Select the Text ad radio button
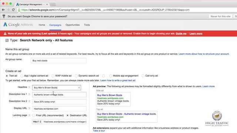 tap(7, 76)
